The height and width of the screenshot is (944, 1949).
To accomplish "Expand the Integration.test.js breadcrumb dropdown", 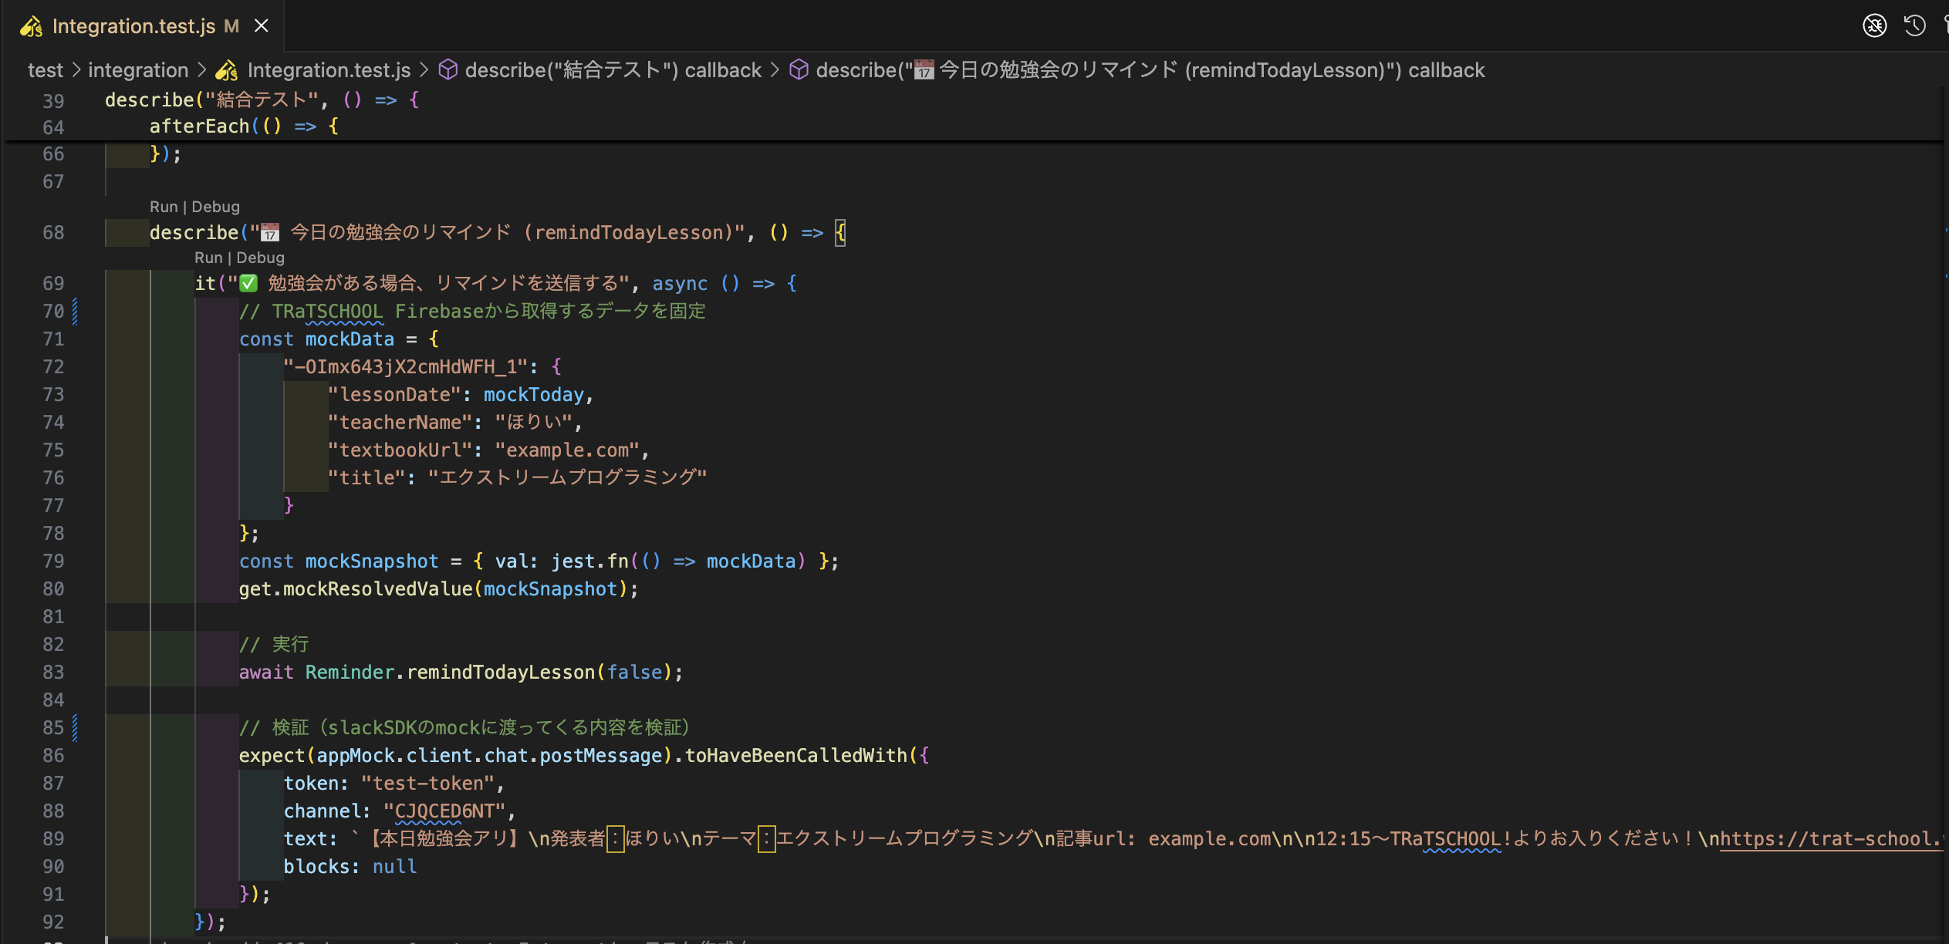I will (329, 70).
